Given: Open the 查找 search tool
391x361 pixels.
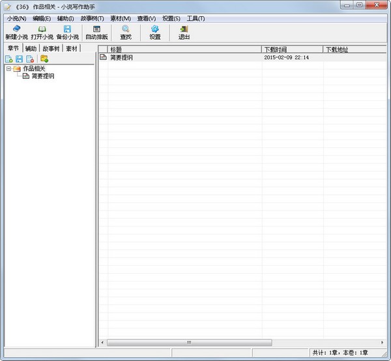Looking at the screenshot, I should click(126, 33).
